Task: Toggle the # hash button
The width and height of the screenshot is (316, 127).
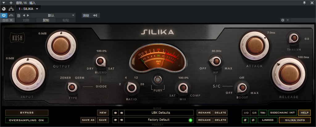Action: click(x=245, y=120)
